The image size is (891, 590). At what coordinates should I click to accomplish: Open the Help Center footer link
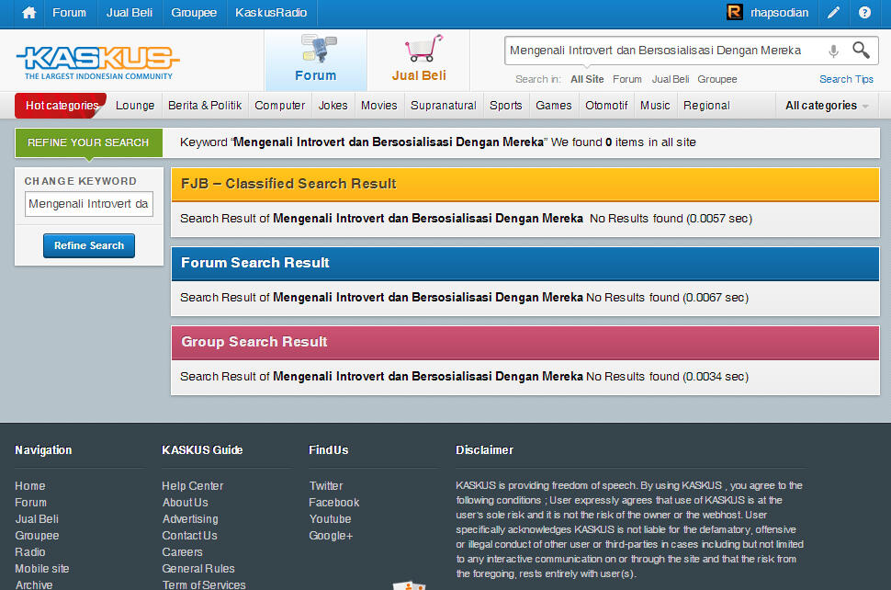point(192,486)
